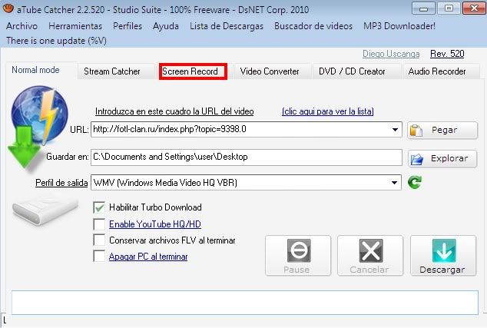The height and width of the screenshot is (328, 487).
Task: Click the empty status log box at bottom
Action: coord(245,303)
